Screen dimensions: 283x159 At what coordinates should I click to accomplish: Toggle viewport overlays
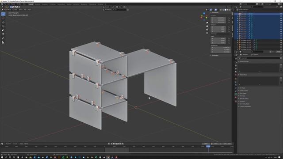[x=216, y=10]
